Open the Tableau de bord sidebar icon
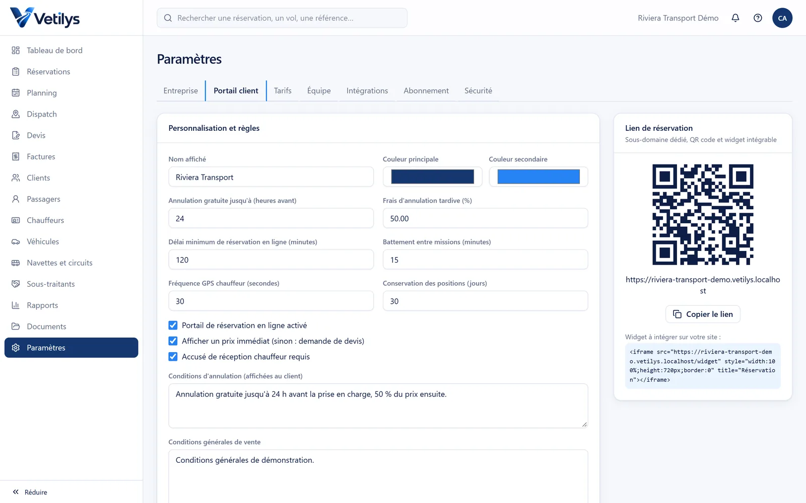 16,50
